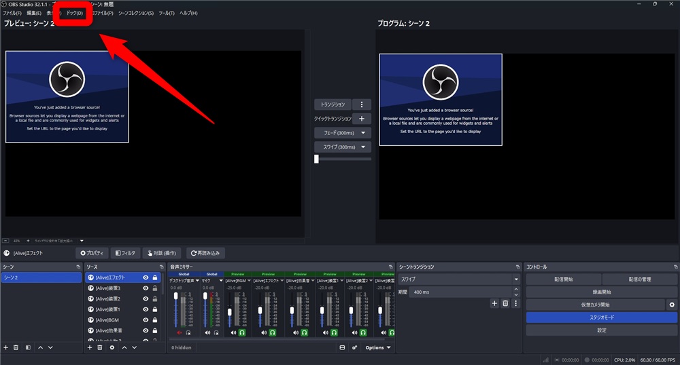Open virtual camera settings gear icon
This screenshot has width=680, height=365.
point(672,305)
